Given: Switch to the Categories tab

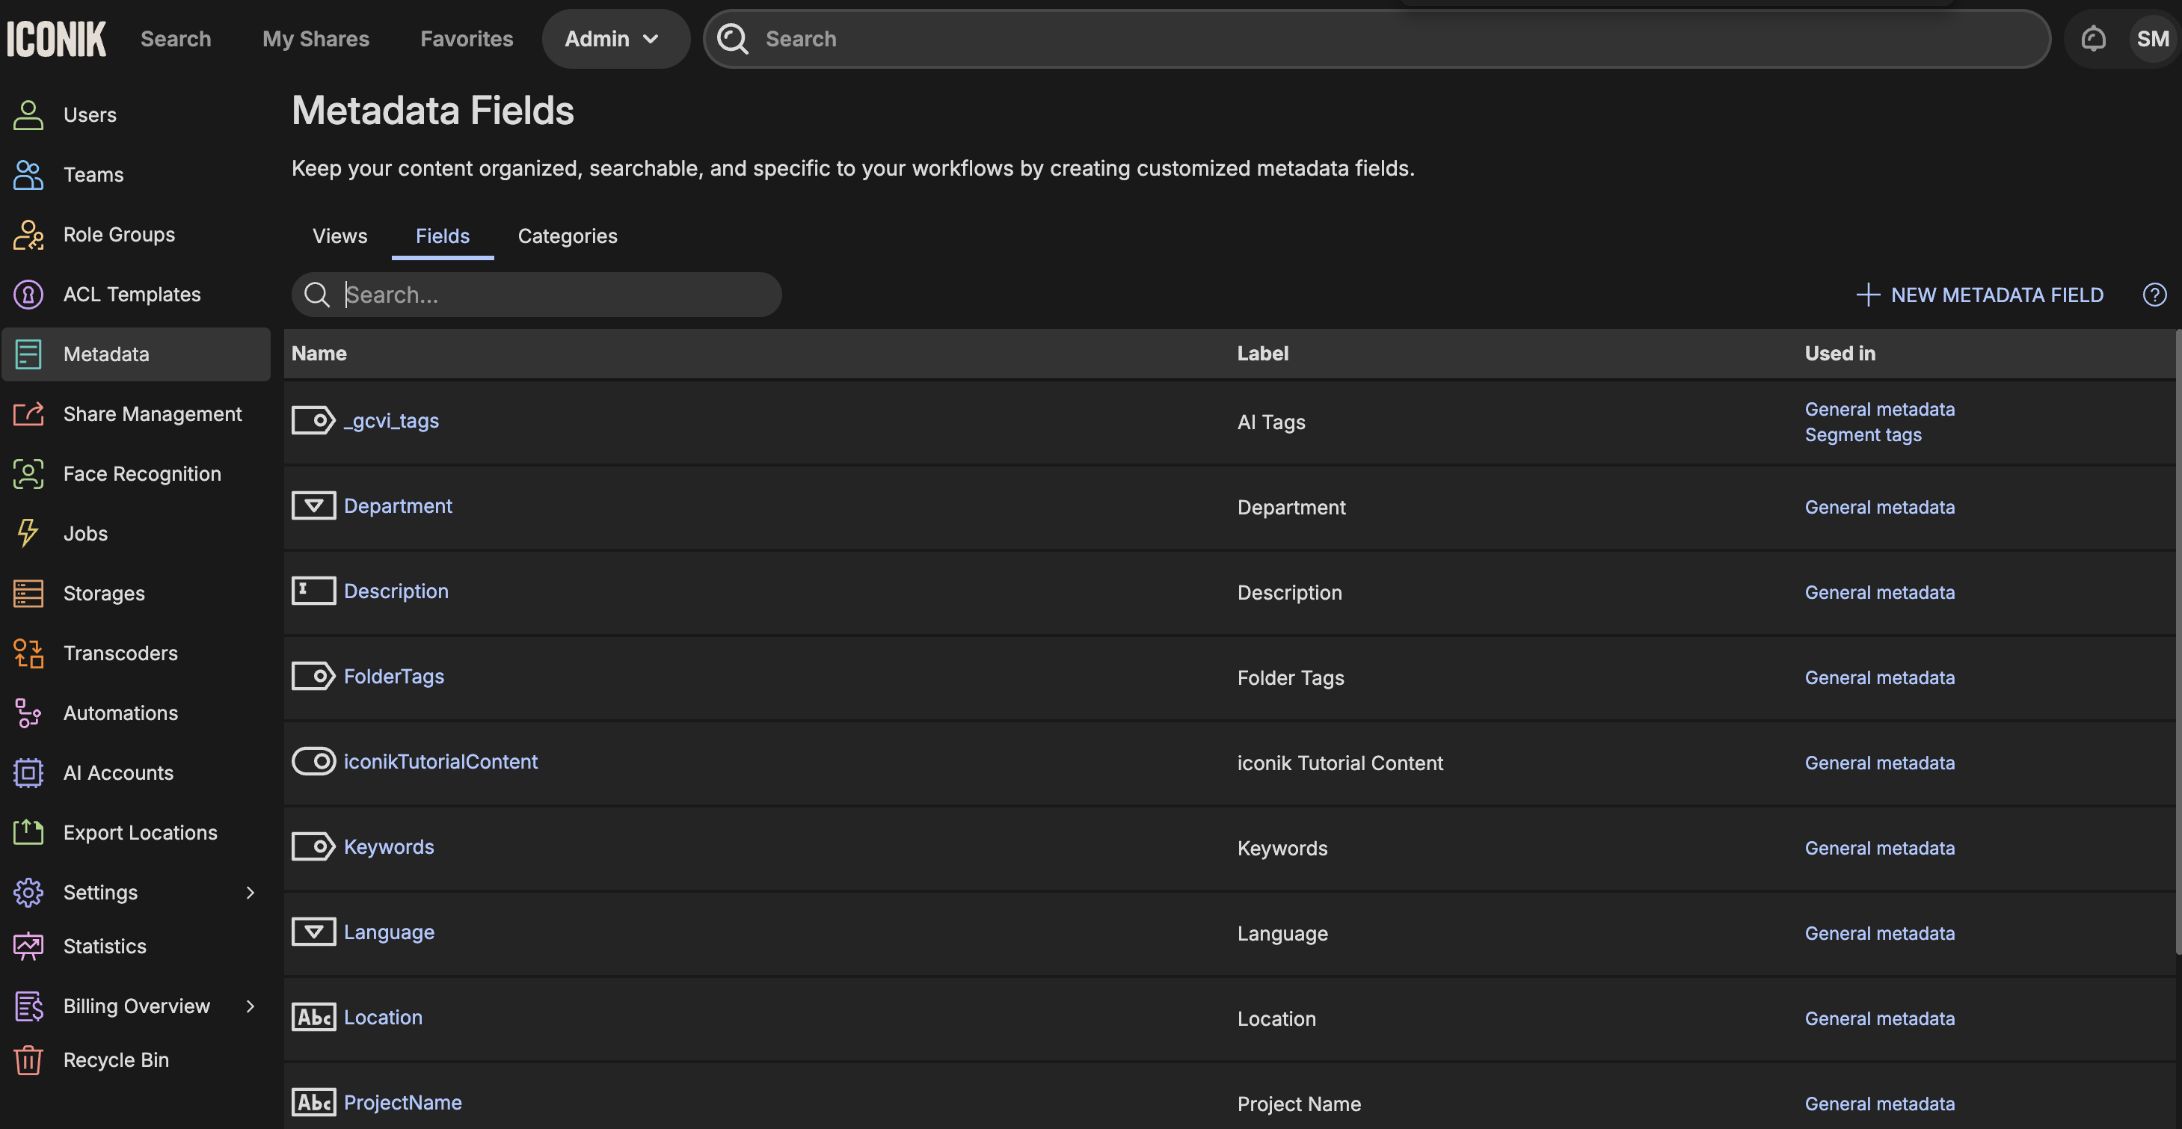Looking at the screenshot, I should click(567, 236).
